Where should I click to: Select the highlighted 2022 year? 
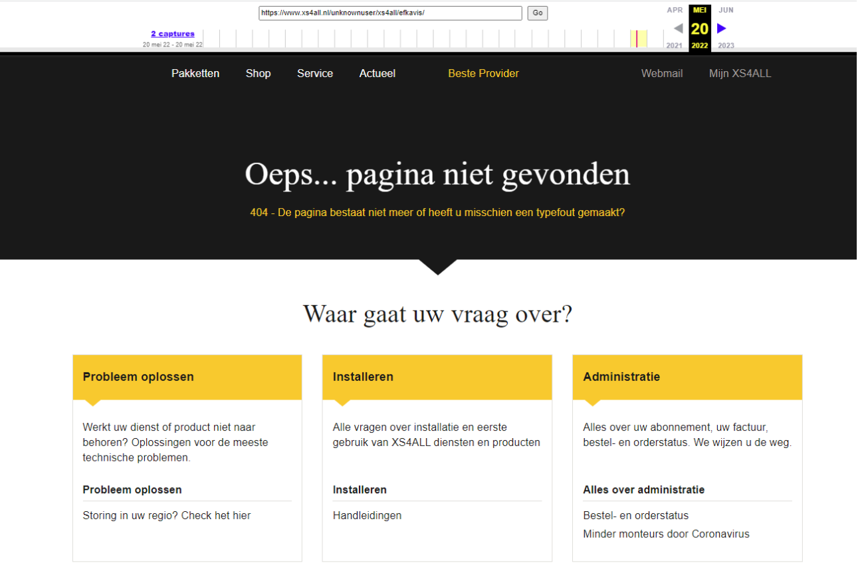tap(700, 46)
